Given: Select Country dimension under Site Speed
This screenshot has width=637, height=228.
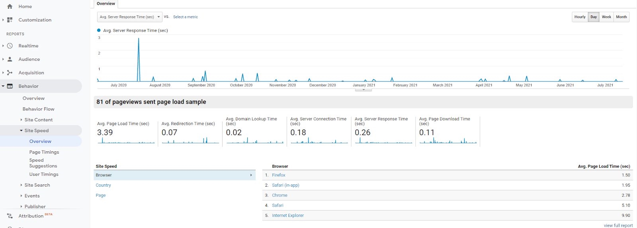Looking at the screenshot, I should pos(103,185).
